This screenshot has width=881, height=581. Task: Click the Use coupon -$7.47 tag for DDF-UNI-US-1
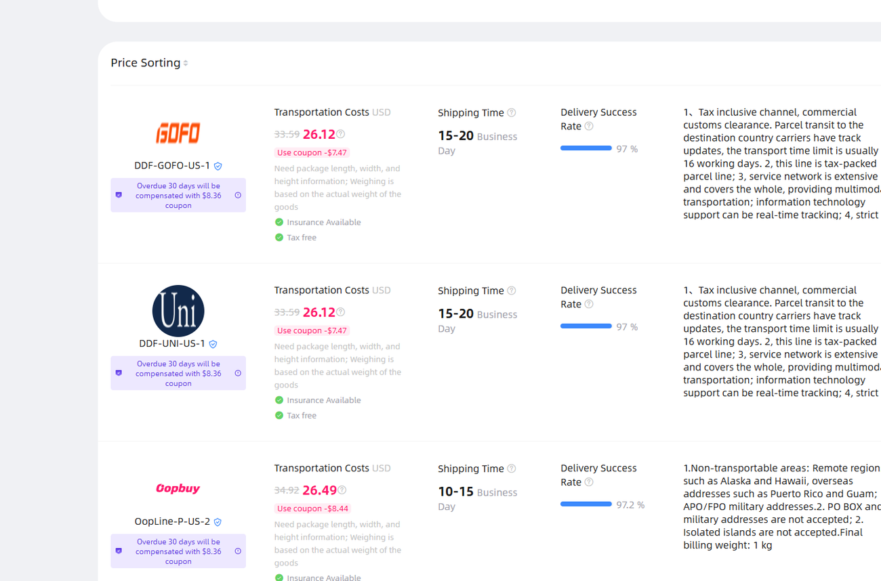click(x=312, y=330)
